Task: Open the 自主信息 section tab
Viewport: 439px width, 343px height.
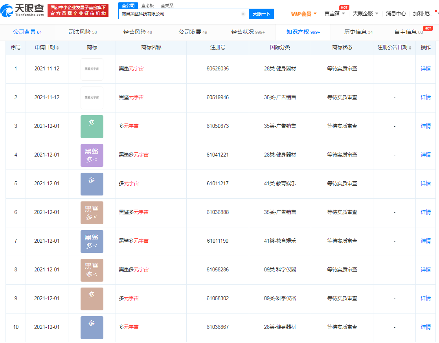Action: tap(409, 32)
